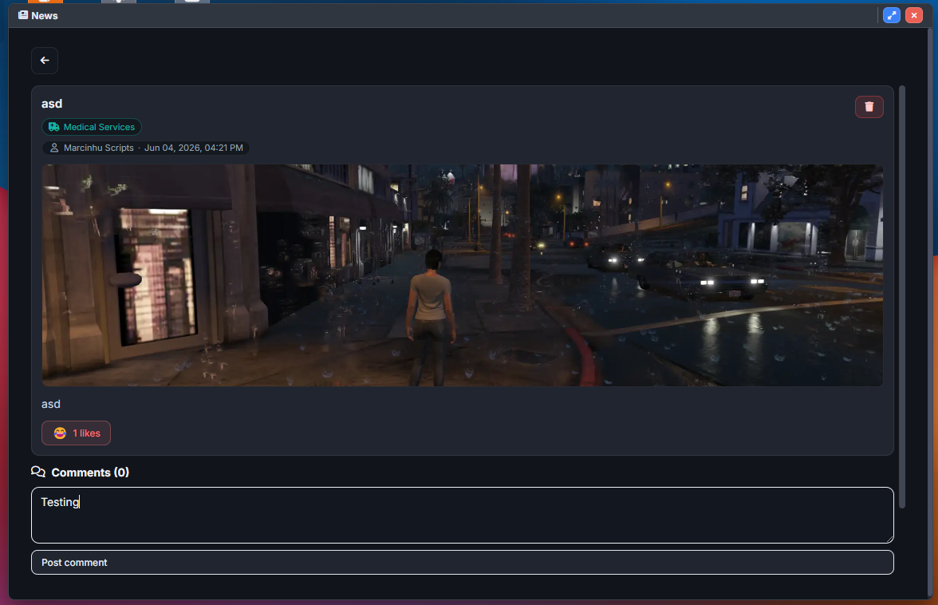The height and width of the screenshot is (605, 938).
Task: Open the Medical Services category tag
Action: [x=92, y=127]
